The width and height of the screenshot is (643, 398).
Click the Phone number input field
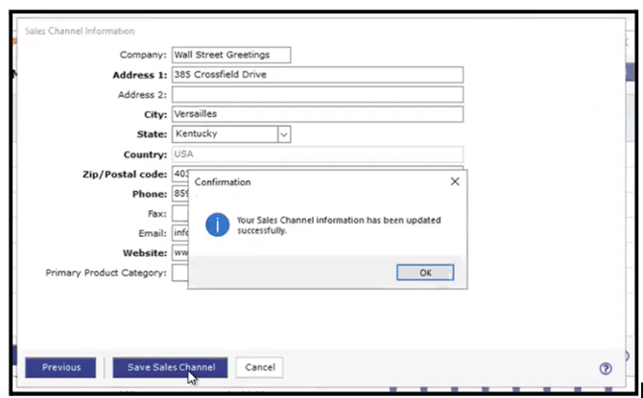click(179, 194)
